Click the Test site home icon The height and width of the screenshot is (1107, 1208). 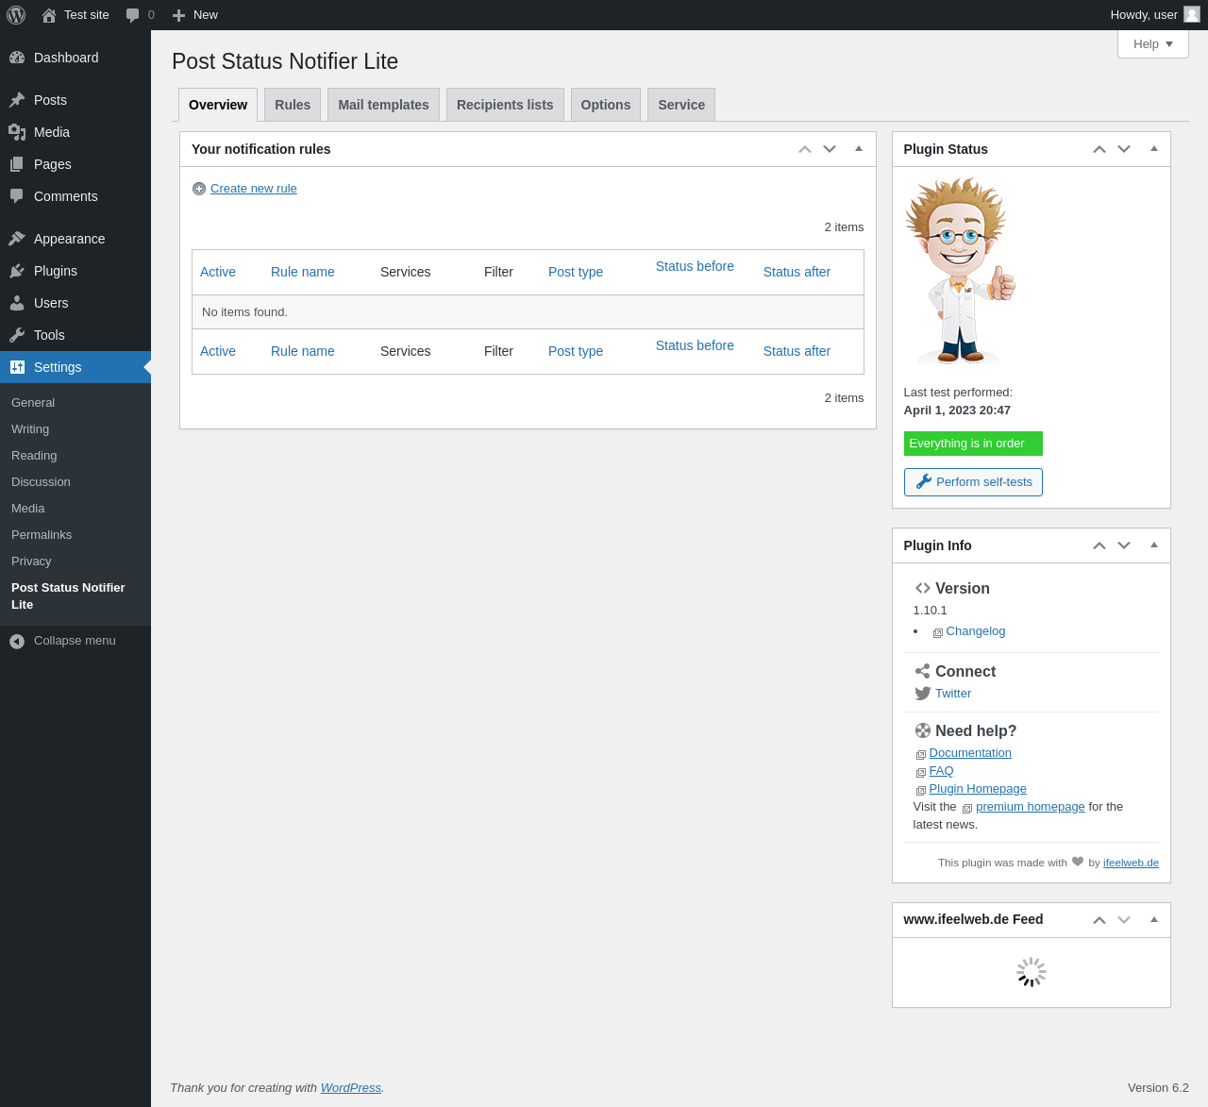(49, 15)
